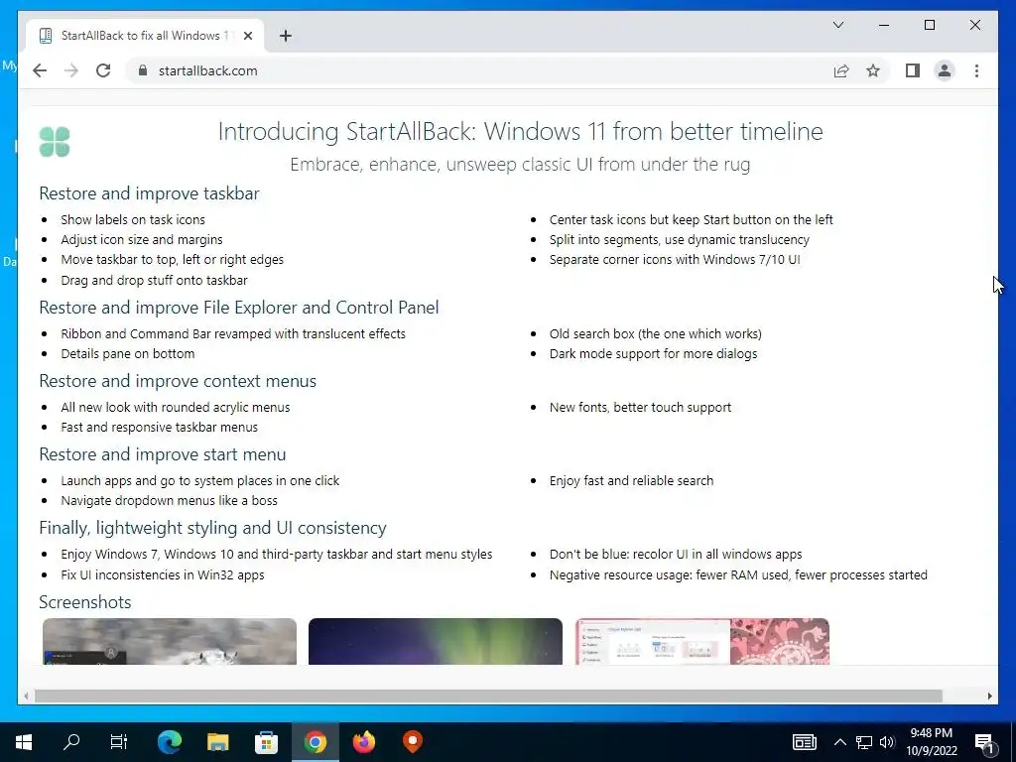Click 'Old search box (the one which works)'

coord(655,333)
